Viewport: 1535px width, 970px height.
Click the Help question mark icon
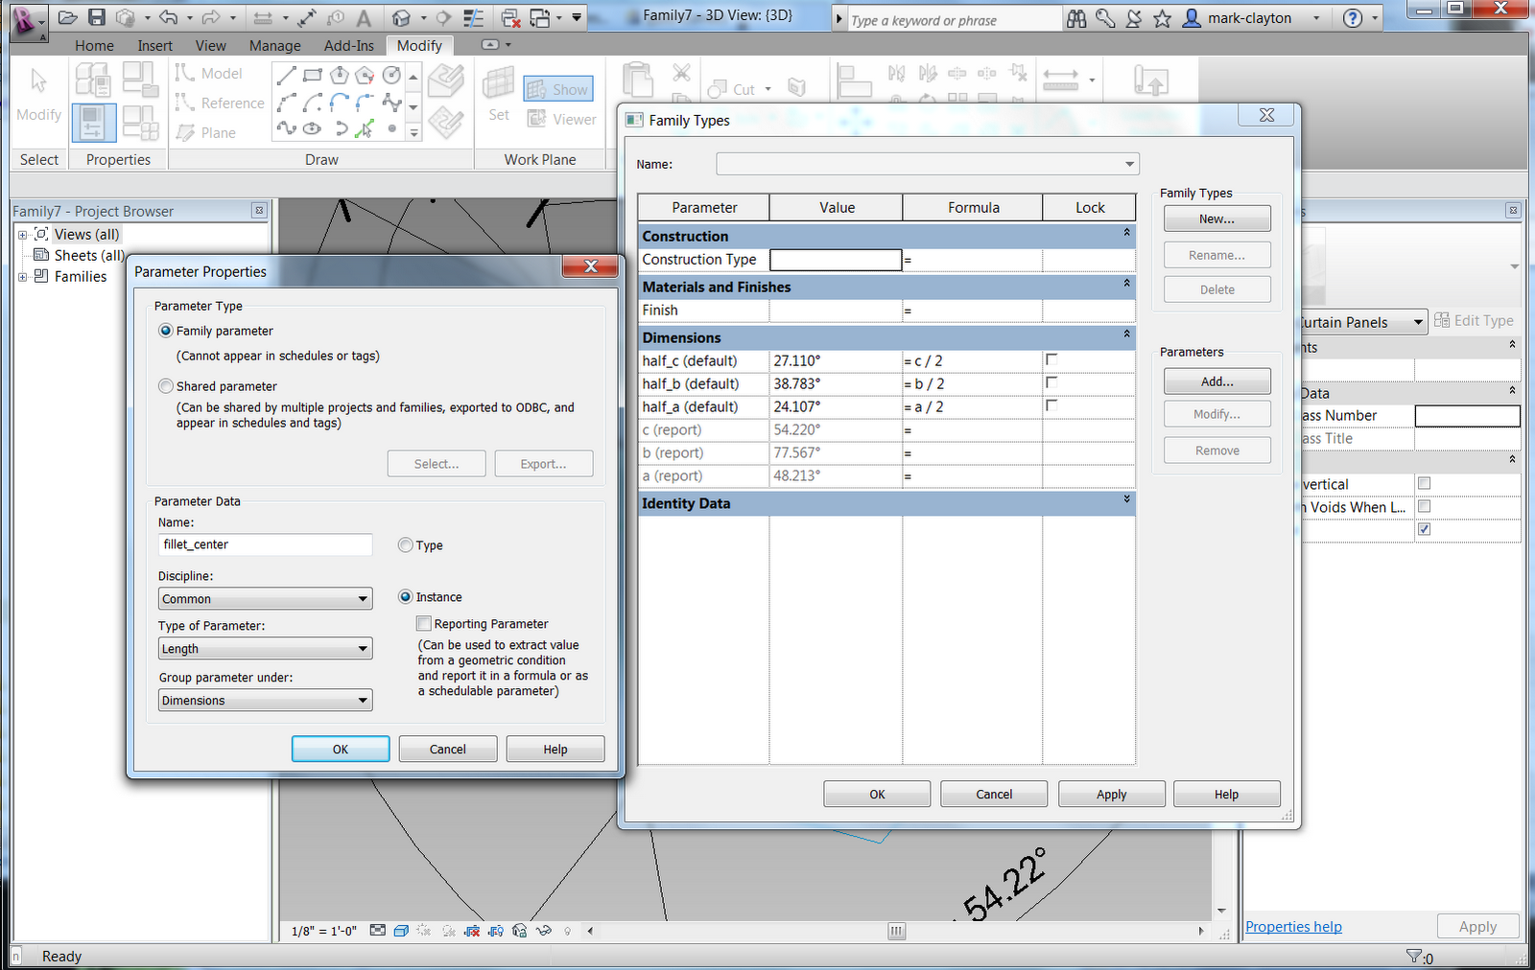pyautogui.click(x=1353, y=18)
